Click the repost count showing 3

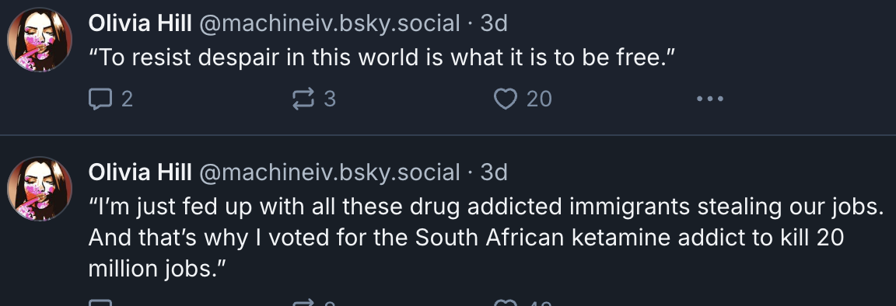tap(330, 99)
